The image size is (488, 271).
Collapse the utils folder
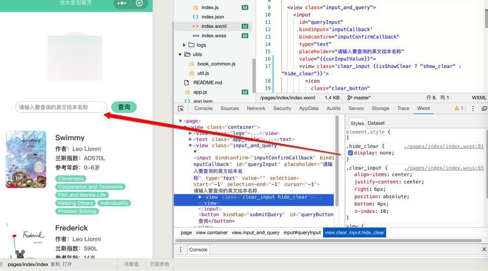pyautogui.click(x=180, y=54)
